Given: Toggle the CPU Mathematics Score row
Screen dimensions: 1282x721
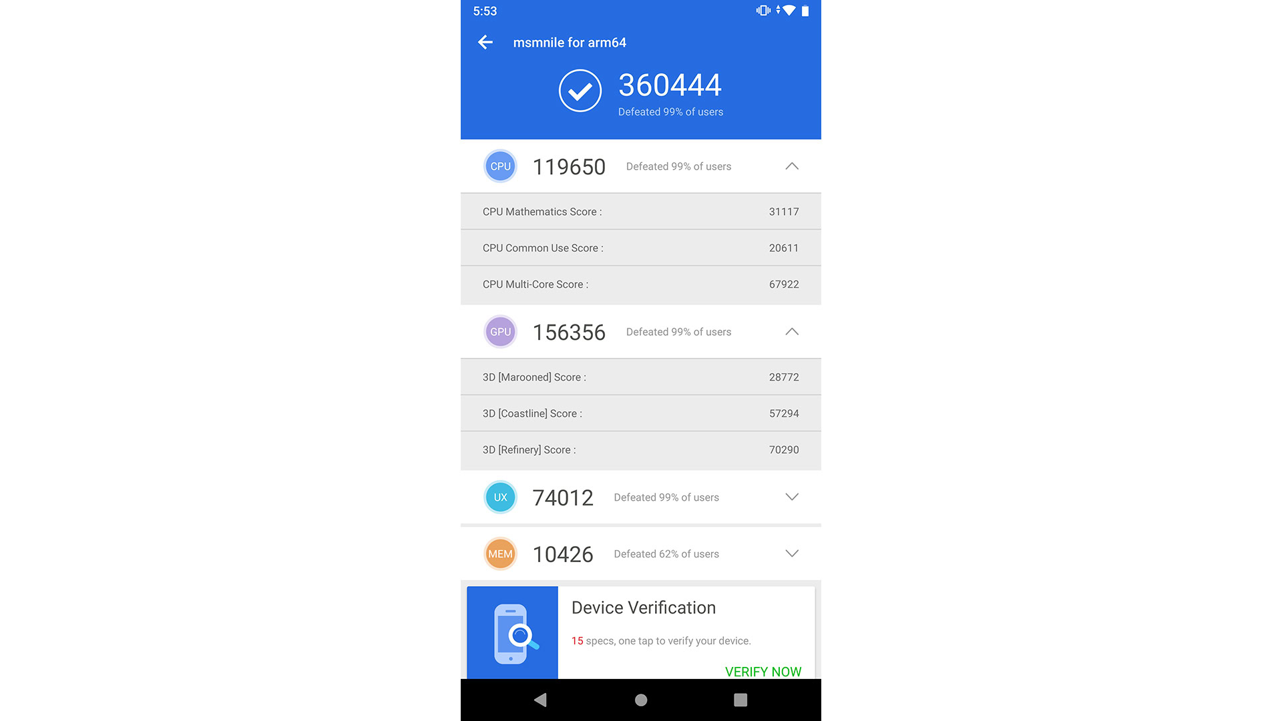Looking at the screenshot, I should click(640, 211).
